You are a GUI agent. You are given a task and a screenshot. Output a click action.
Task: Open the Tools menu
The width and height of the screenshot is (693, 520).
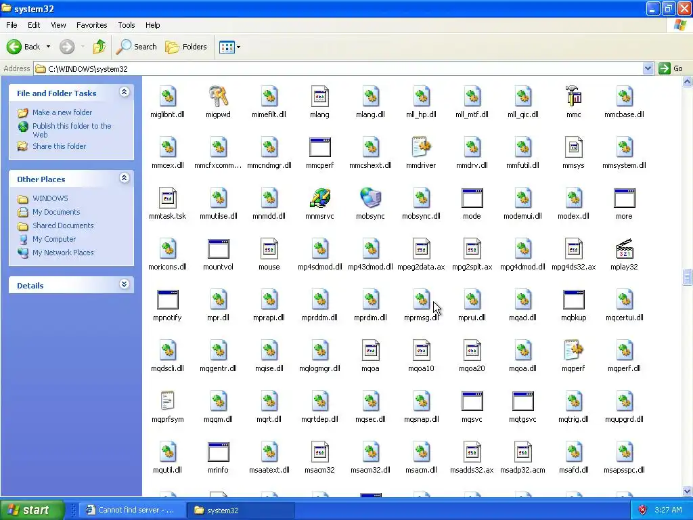coord(127,25)
